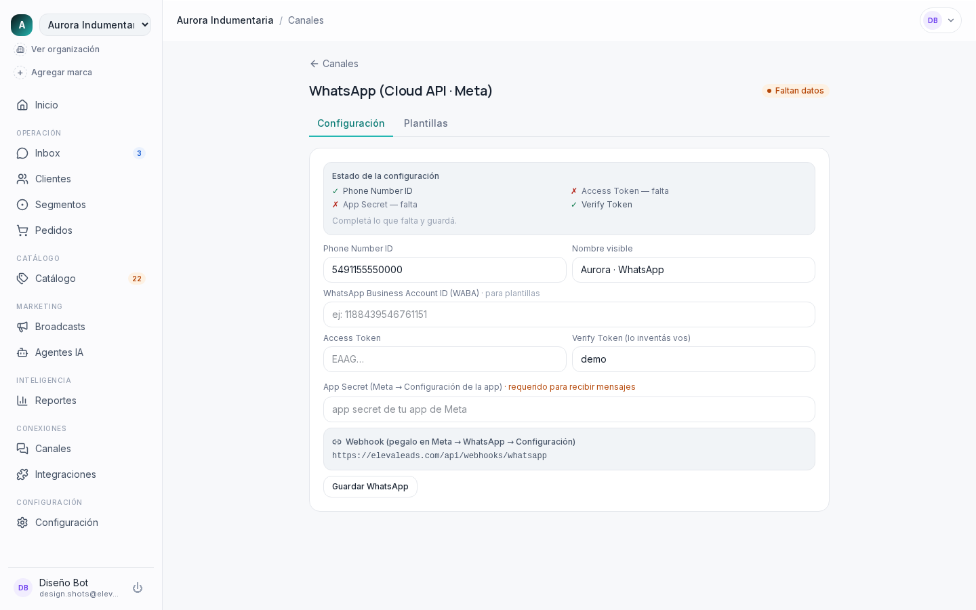
Task: Click the Catálogo tag icon
Action: (22, 279)
